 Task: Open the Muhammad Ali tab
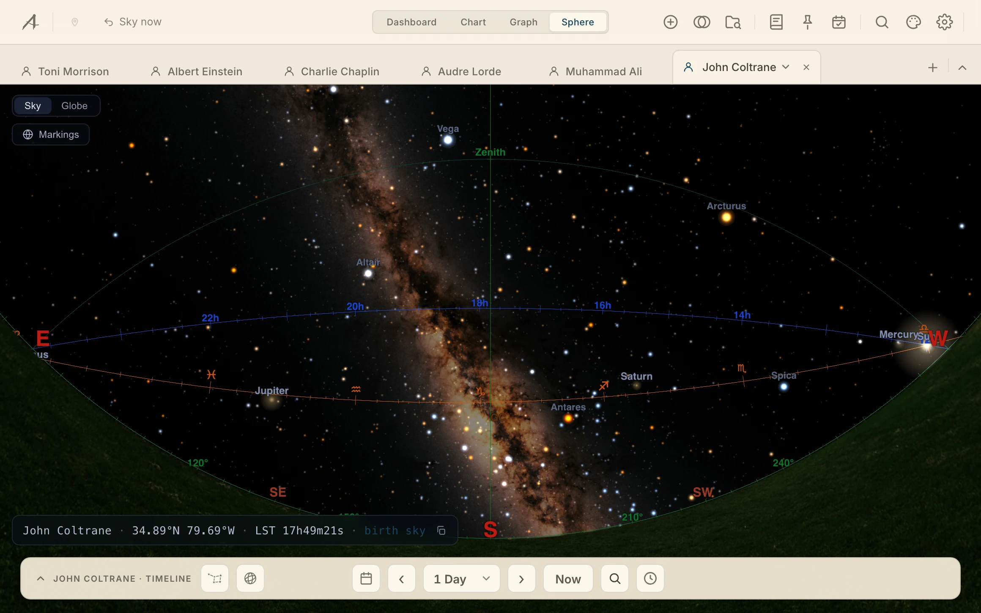(595, 71)
